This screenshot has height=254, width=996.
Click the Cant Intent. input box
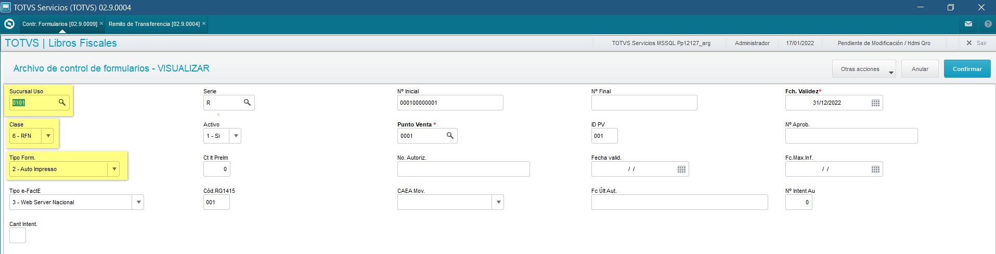[x=18, y=235]
